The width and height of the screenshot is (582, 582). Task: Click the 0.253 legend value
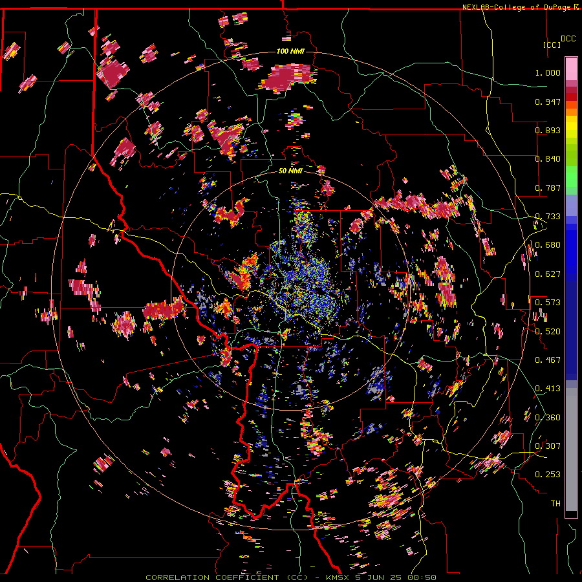point(548,475)
